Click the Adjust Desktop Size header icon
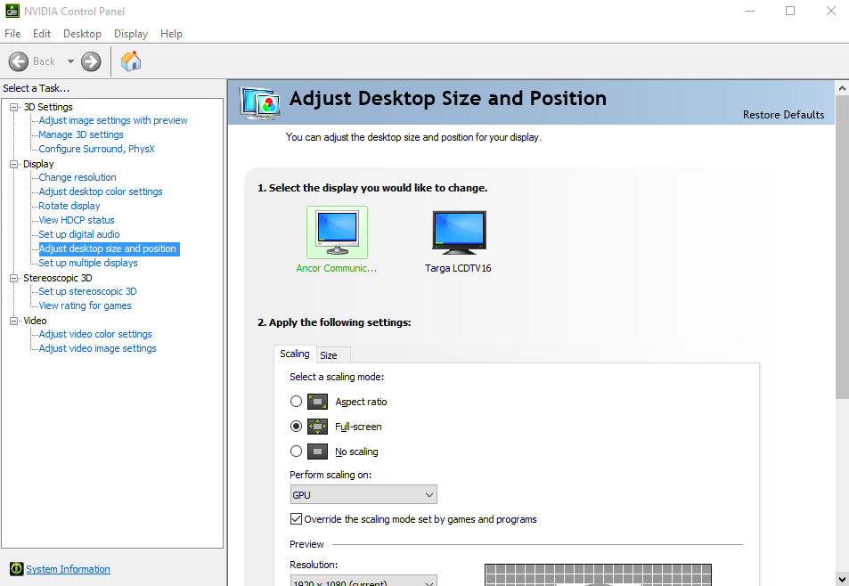The height and width of the screenshot is (586, 849). coord(260,102)
